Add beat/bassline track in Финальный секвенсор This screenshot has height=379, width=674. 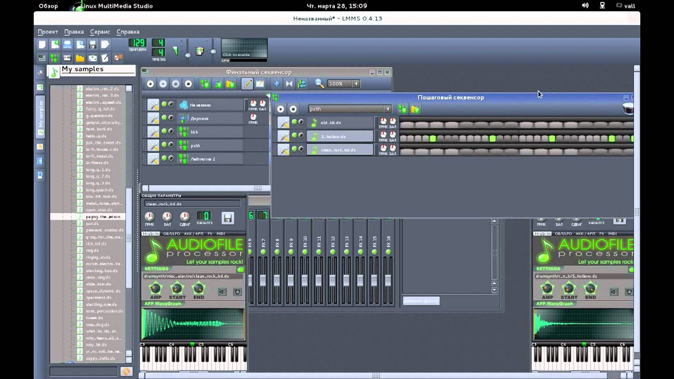coord(205,84)
